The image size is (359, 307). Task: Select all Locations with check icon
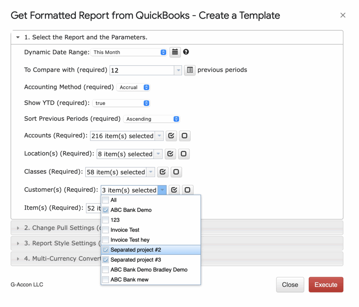tap(170, 154)
